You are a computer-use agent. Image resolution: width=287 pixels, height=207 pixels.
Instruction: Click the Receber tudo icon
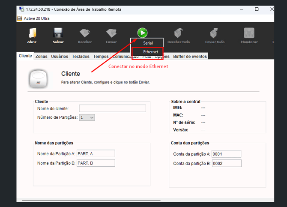tap(178, 33)
